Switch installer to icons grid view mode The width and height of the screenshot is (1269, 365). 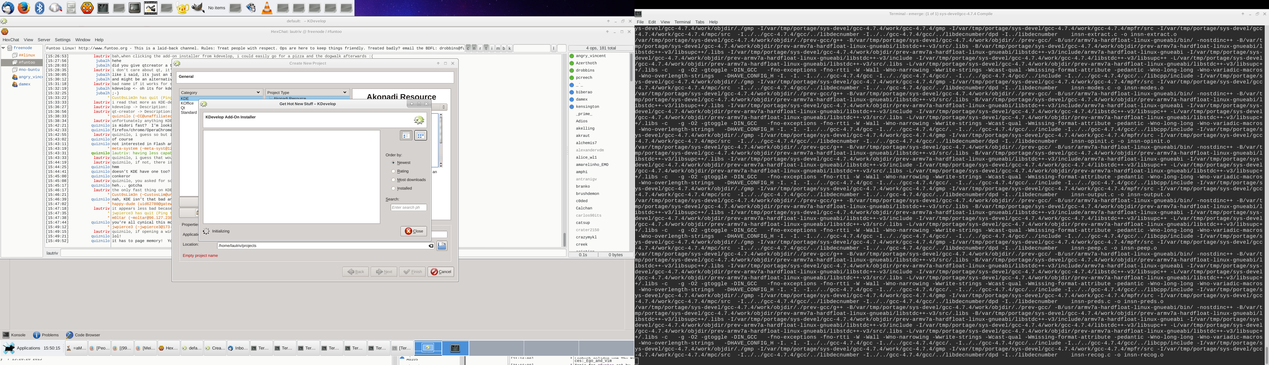click(421, 136)
